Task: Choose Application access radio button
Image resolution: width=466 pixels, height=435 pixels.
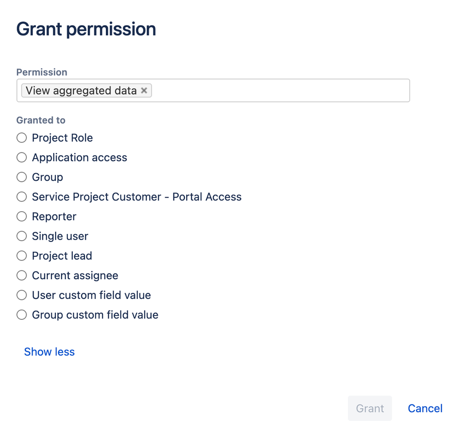Action: 21,158
